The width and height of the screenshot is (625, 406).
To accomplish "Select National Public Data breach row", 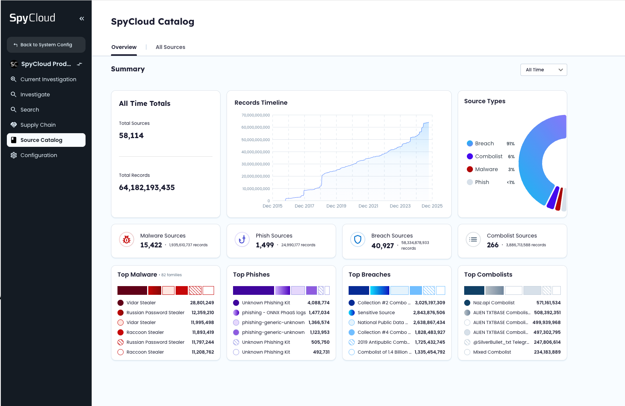I will pyautogui.click(x=397, y=323).
